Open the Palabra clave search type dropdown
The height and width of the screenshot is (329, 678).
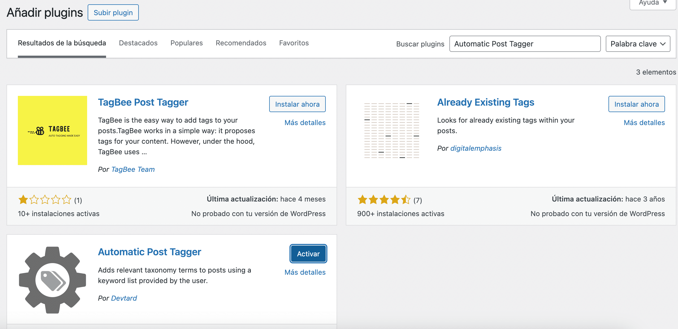click(x=638, y=44)
